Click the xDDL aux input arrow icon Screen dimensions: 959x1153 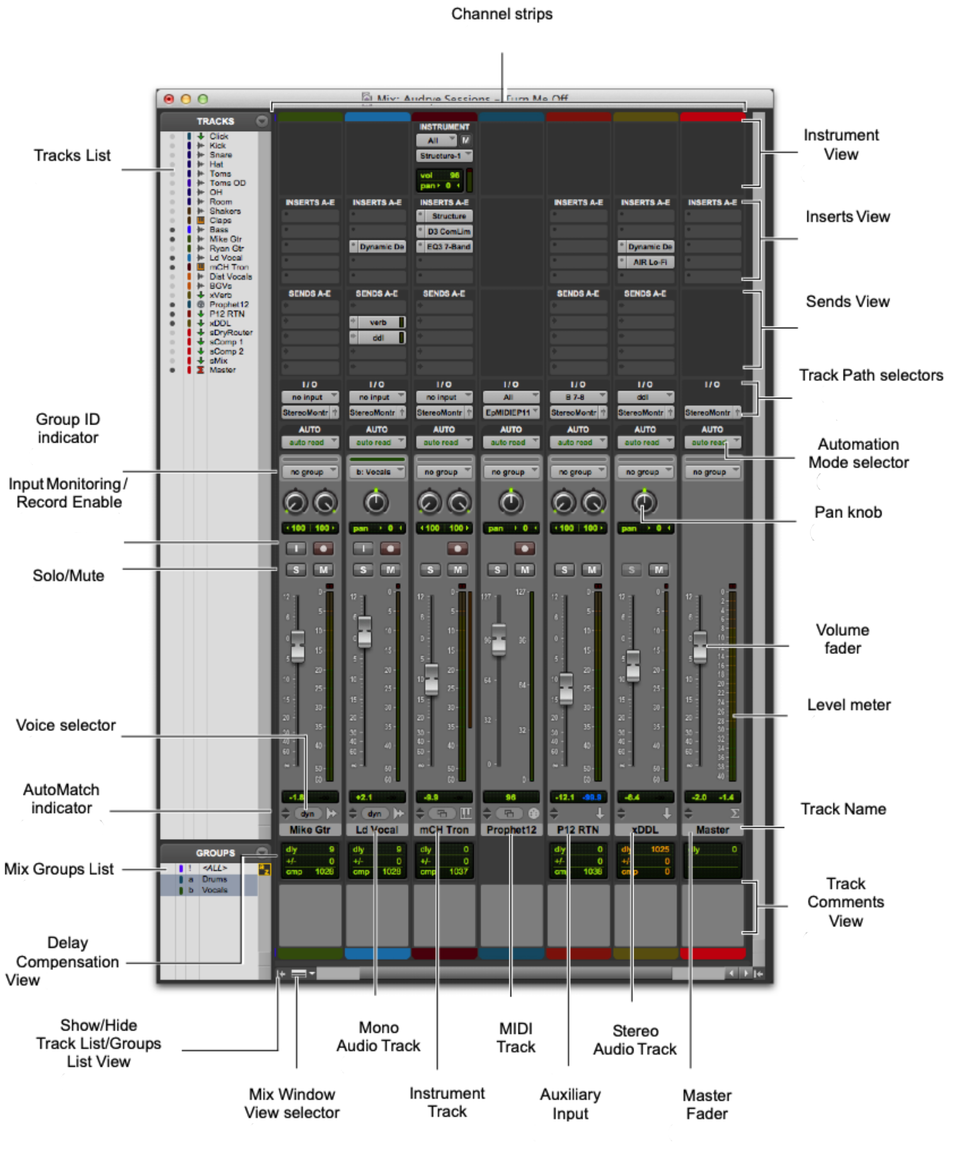[x=667, y=813]
